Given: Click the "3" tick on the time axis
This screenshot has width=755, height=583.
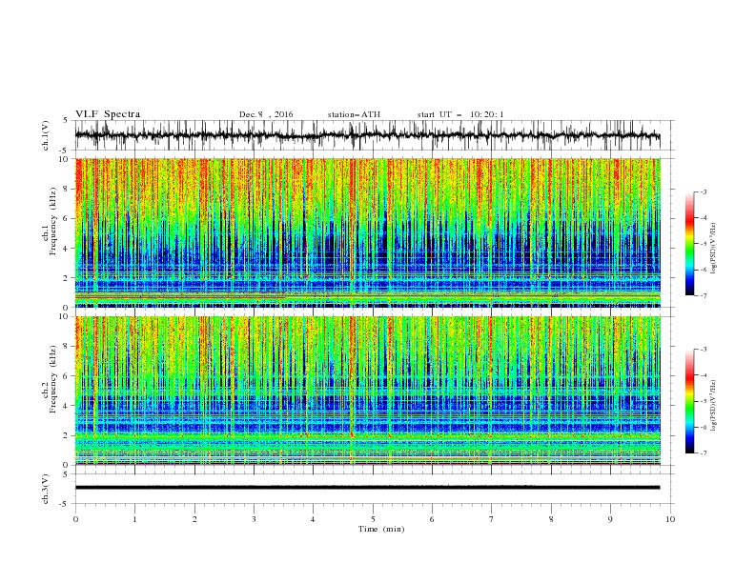Looking at the screenshot, I should click(x=254, y=519).
